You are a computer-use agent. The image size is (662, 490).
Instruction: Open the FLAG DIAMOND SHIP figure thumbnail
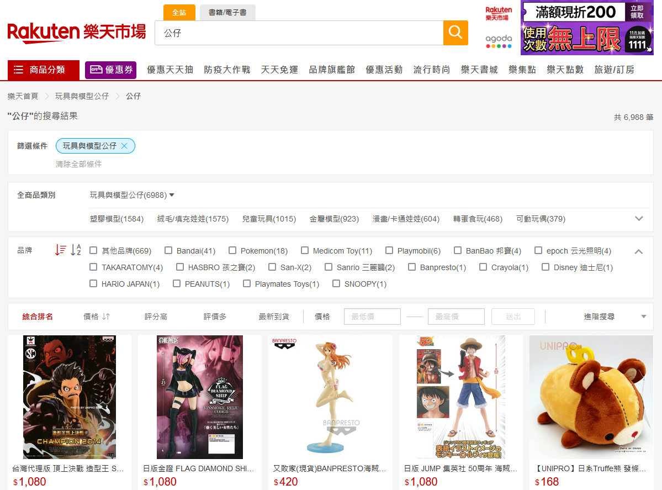click(200, 397)
